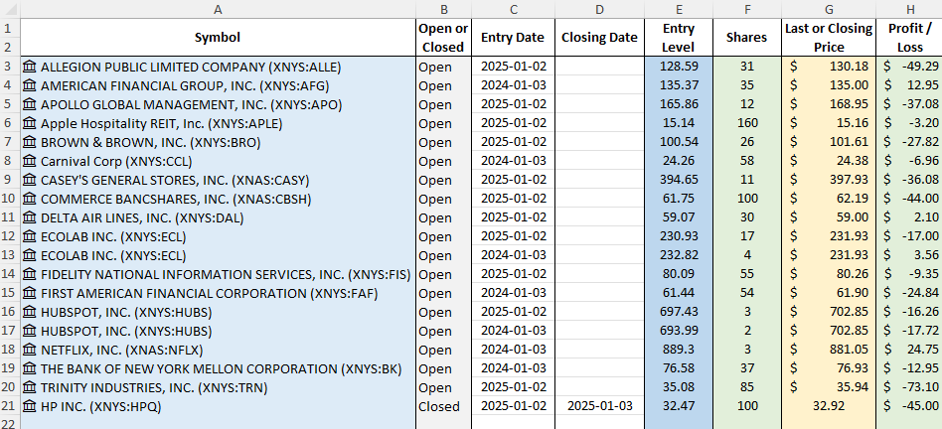
Task: Select the Closing Date header cell
Action: [x=599, y=37]
